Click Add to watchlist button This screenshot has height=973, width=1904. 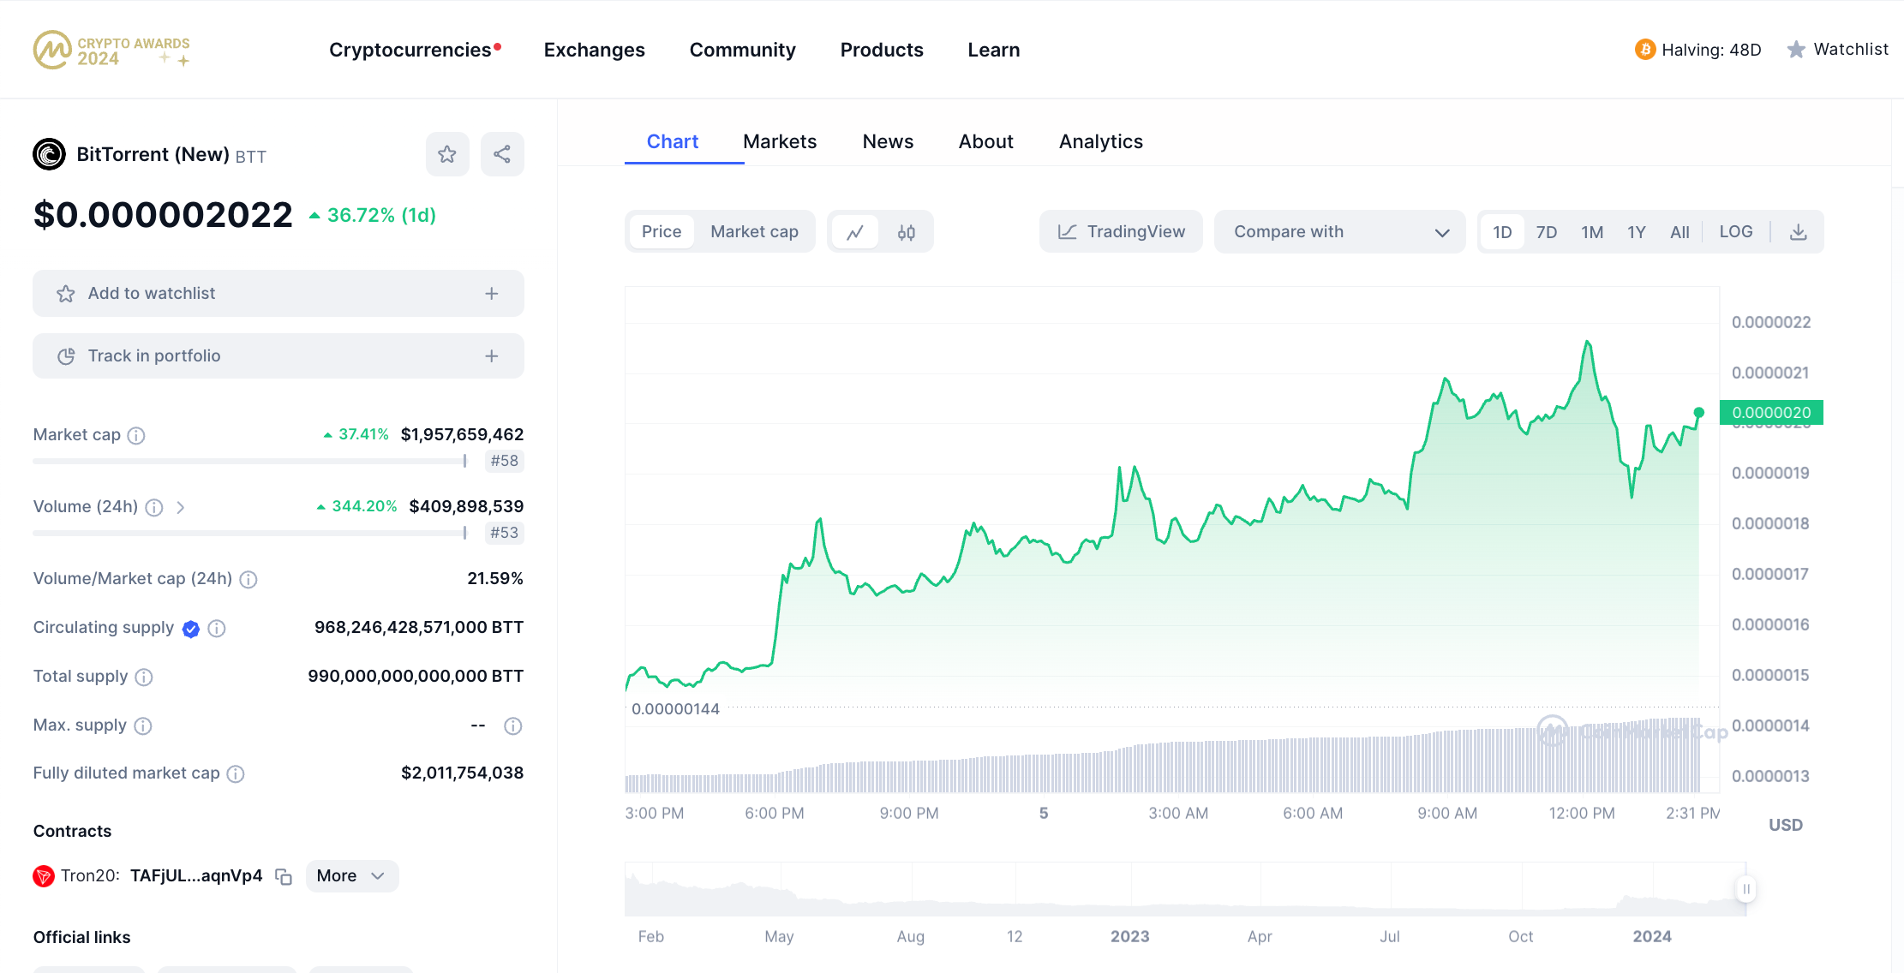(278, 294)
